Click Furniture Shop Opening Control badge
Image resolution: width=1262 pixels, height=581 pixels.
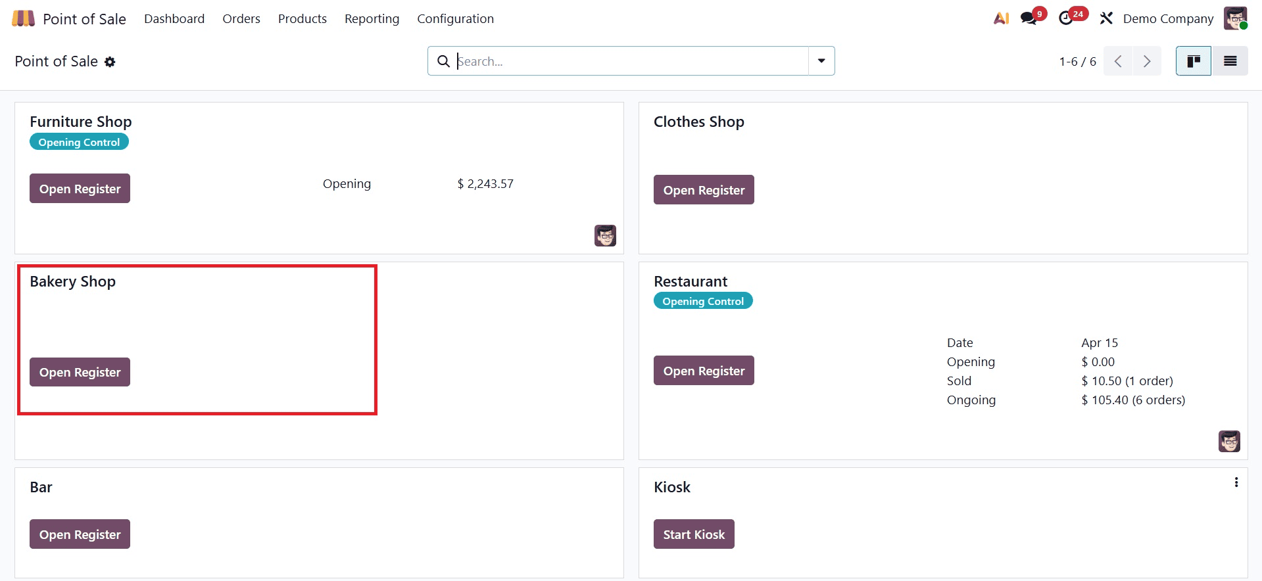pyautogui.click(x=79, y=142)
